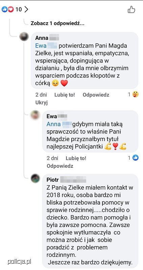Hide Anna's comment with 'Ukryj'
Screen dimensions: 143x270
point(41,103)
